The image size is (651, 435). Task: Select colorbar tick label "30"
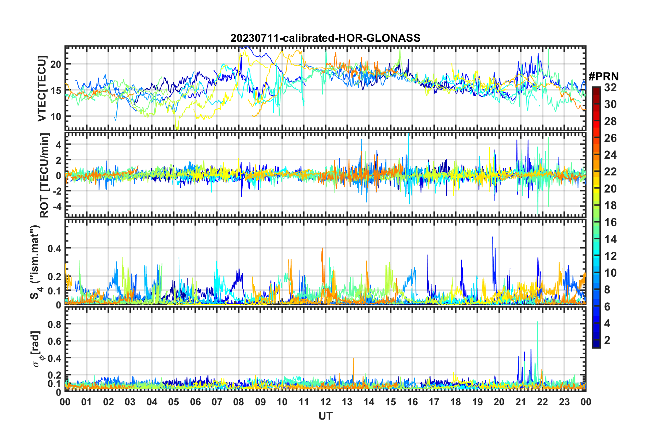(610, 104)
